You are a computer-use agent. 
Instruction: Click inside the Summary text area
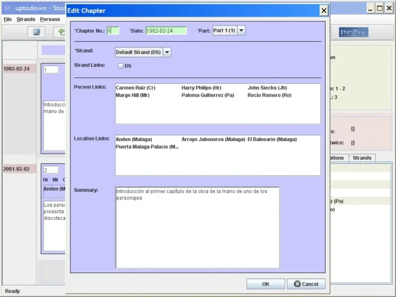tap(197, 227)
